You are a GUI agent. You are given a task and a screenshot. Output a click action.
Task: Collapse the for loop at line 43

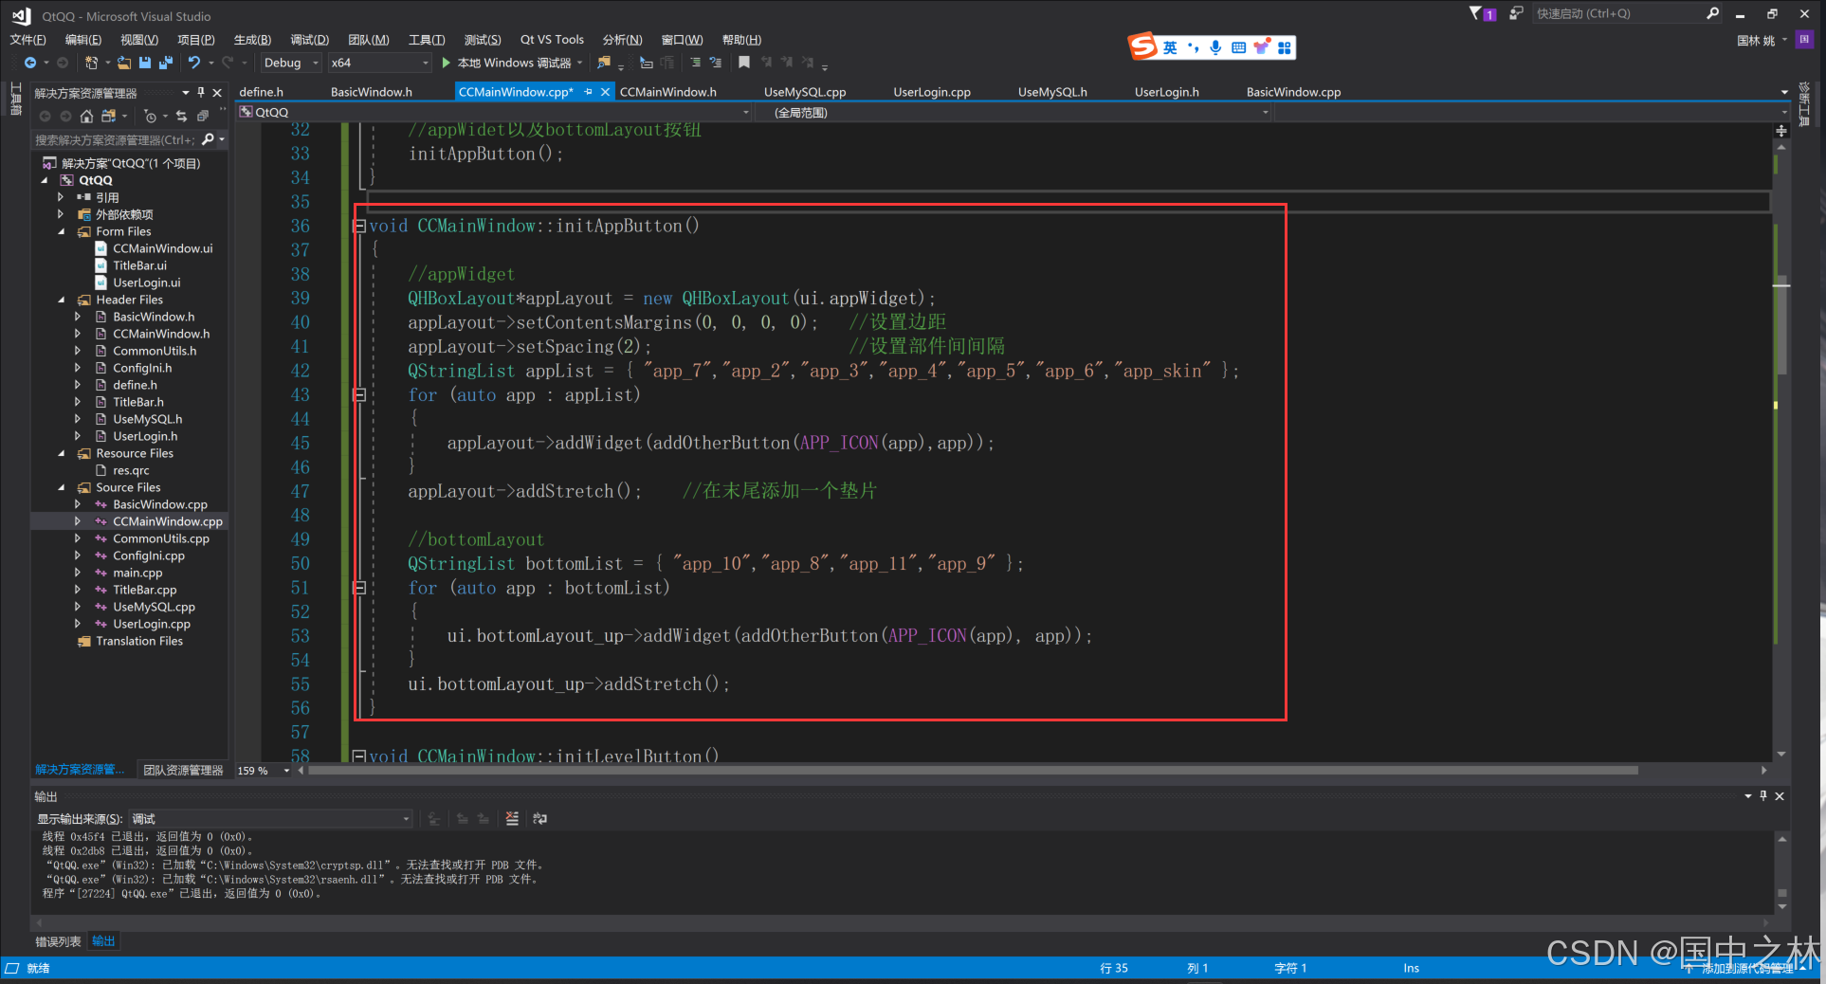pos(359,394)
